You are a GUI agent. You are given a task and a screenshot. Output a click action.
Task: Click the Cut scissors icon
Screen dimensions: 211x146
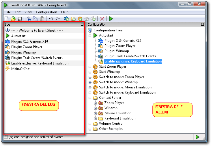pyautogui.click(x=29, y=19)
